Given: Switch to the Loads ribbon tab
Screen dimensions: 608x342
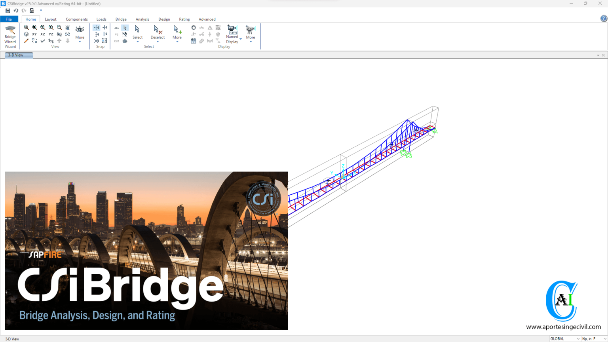Looking at the screenshot, I should (x=101, y=19).
